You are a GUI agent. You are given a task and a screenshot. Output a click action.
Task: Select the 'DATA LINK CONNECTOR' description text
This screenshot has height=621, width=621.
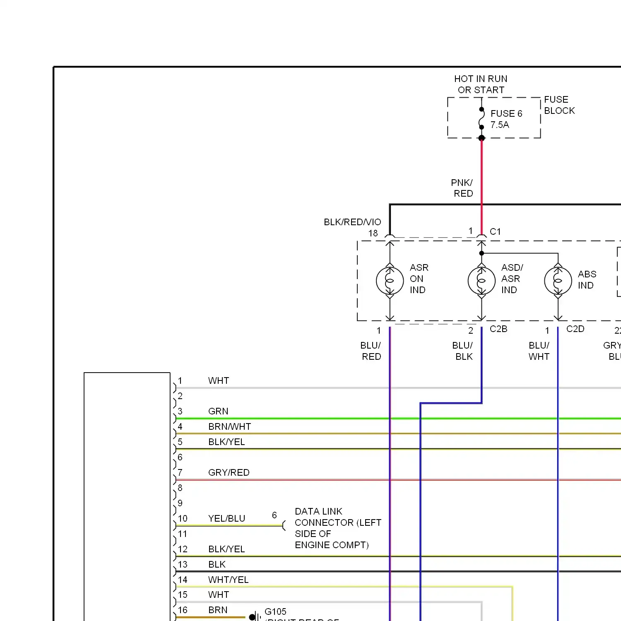pyautogui.click(x=338, y=528)
